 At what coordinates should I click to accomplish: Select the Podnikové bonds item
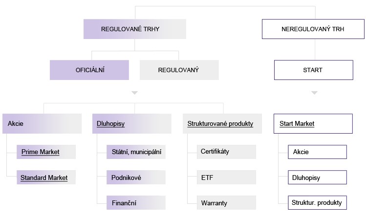point(127,178)
